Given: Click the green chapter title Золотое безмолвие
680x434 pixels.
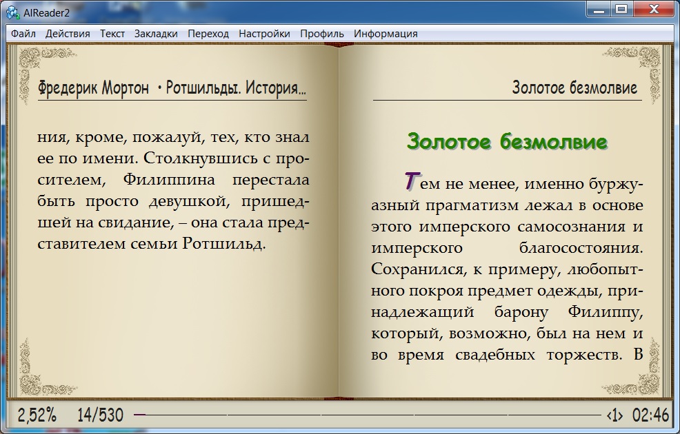Looking at the screenshot, I should pos(507,141).
